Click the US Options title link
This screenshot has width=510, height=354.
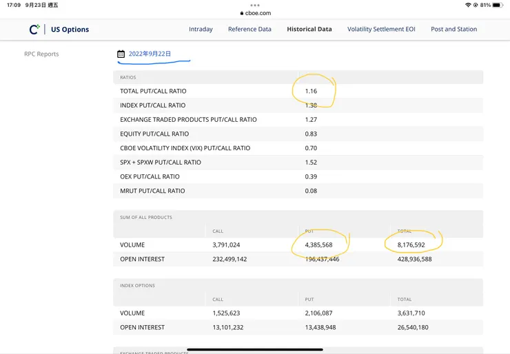pyautogui.click(x=70, y=30)
